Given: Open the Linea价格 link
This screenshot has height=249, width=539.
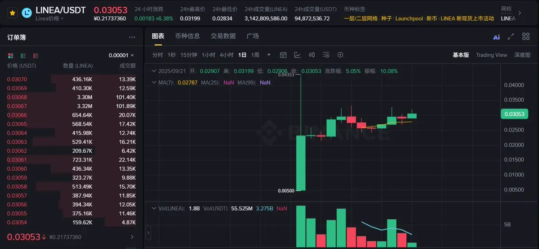Looking at the screenshot, I should pos(49,18).
